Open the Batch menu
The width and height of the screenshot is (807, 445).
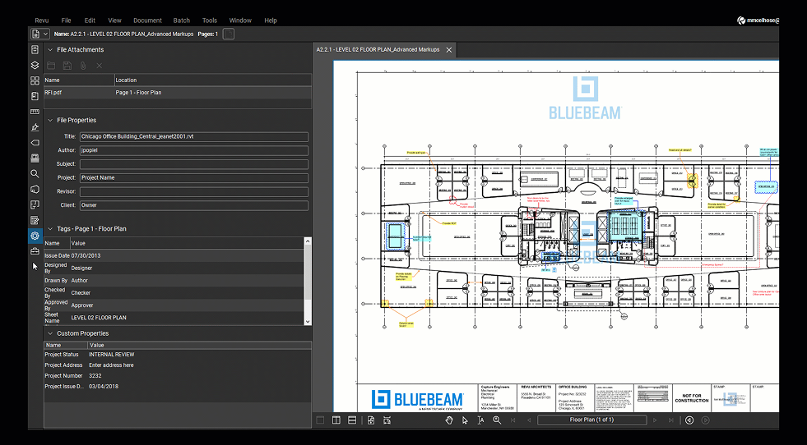pos(182,21)
